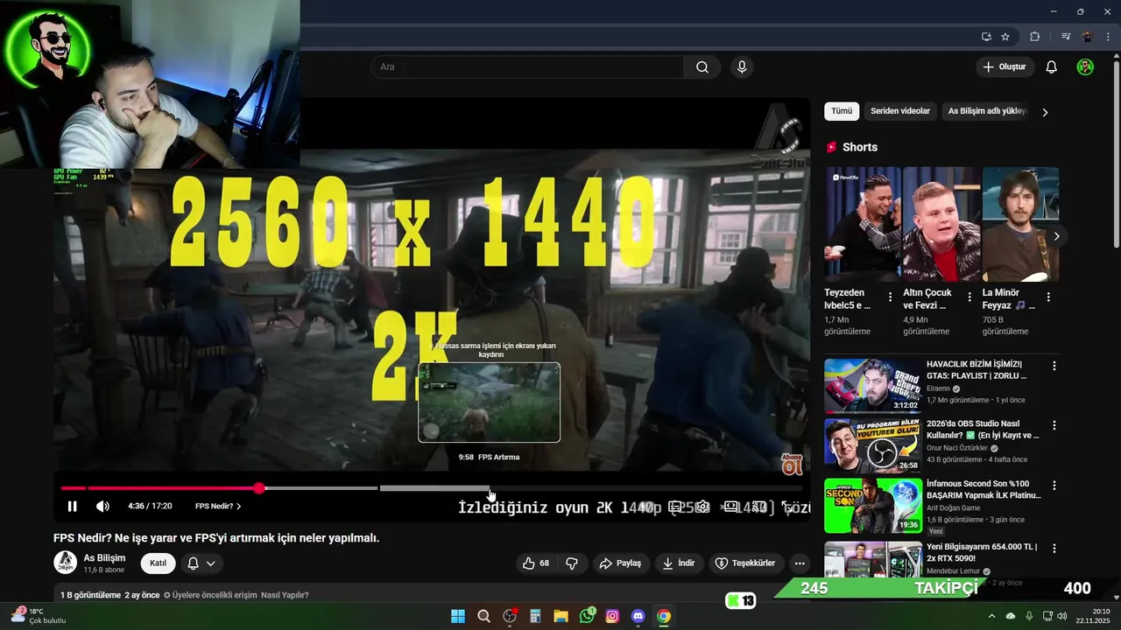1121x630 pixels.
Task: Open the Windows Start menu
Action: tap(458, 616)
